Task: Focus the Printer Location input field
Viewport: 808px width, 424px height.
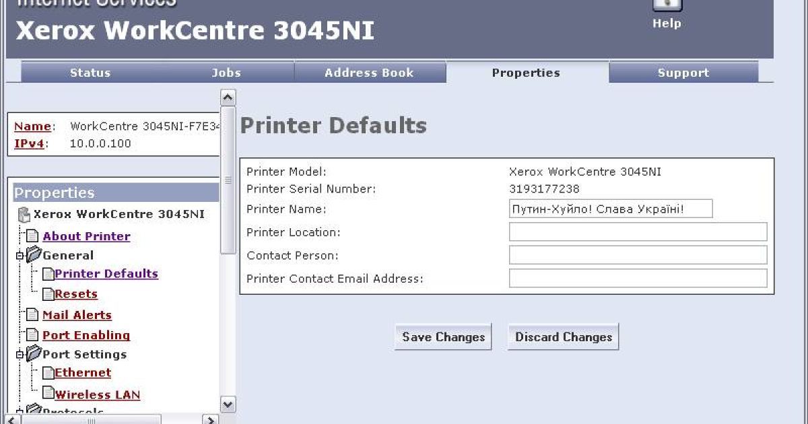Action: point(638,232)
